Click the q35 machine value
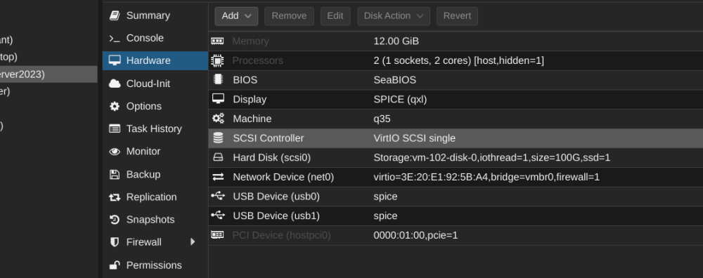This screenshot has width=703, height=278. (382, 119)
